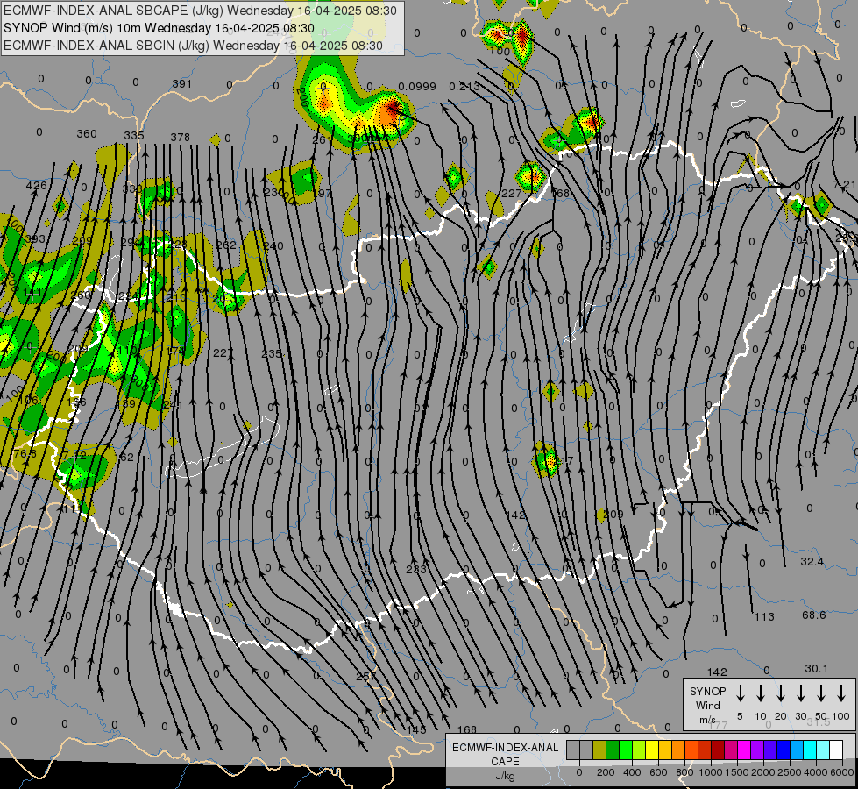Screen dimensions: 858x789
Task: Click the 30.1 value on the map
Action: point(816,668)
